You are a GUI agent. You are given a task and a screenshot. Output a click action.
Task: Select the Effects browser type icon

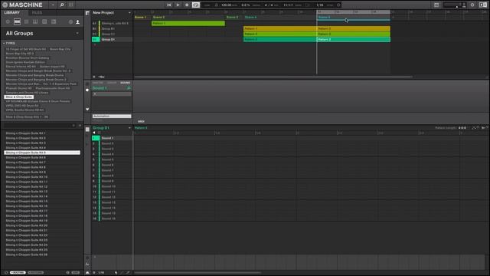pos(44,21)
